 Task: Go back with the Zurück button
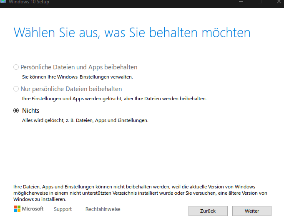coord(208,211)
